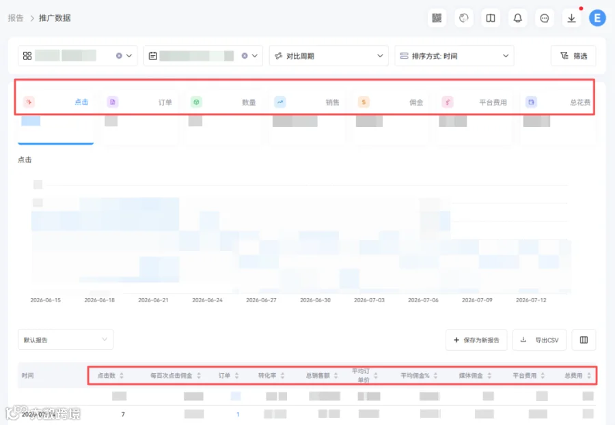The width and height of the screenshot is (615, 425).
Task: Open the 排序方式: 时间 dropdown
Action: [x=454, y=56]
